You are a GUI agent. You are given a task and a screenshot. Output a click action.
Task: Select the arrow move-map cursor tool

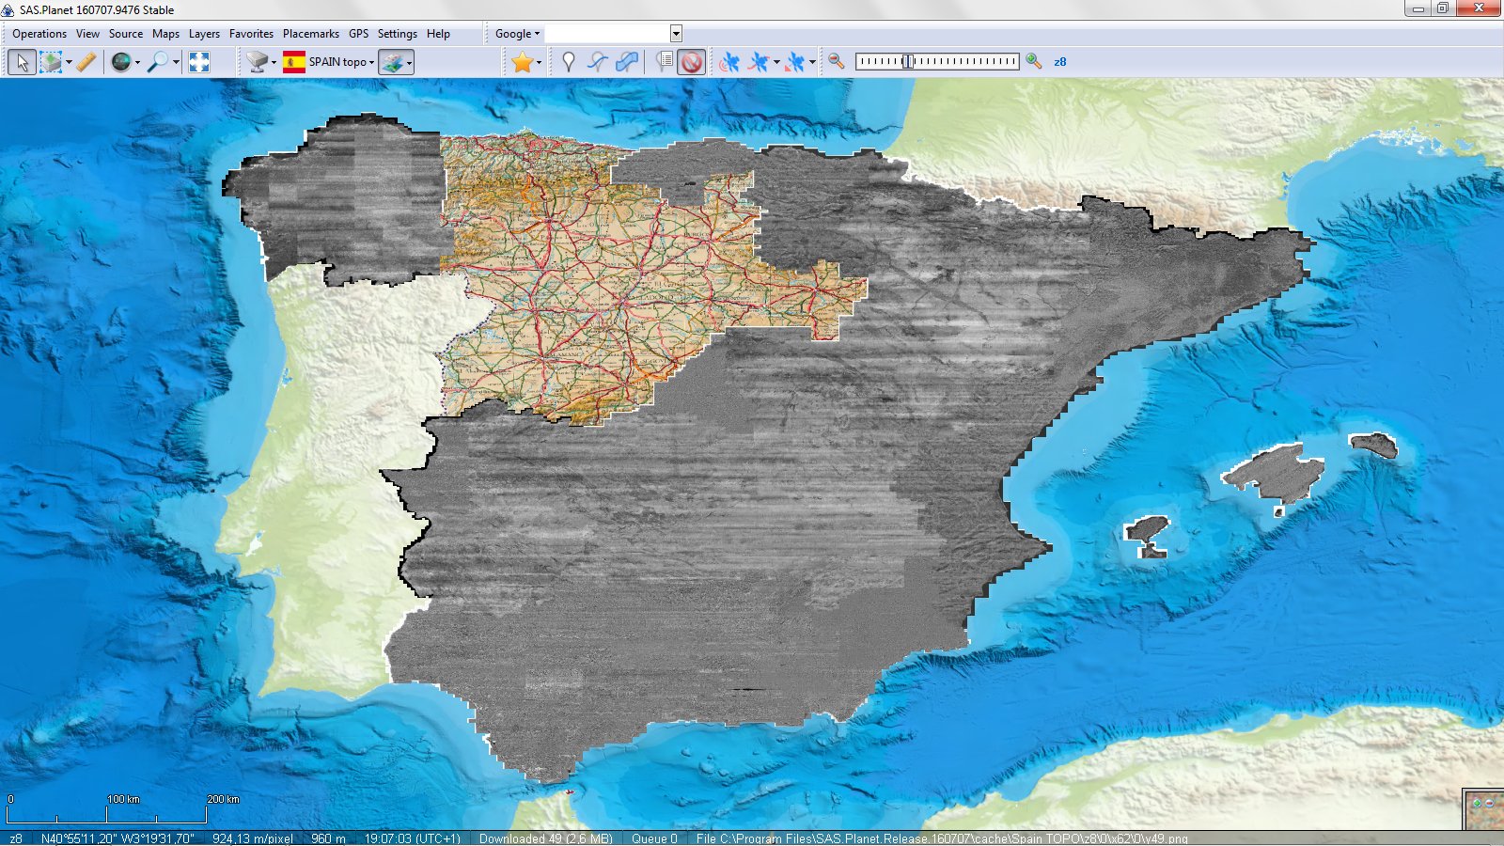23,62
